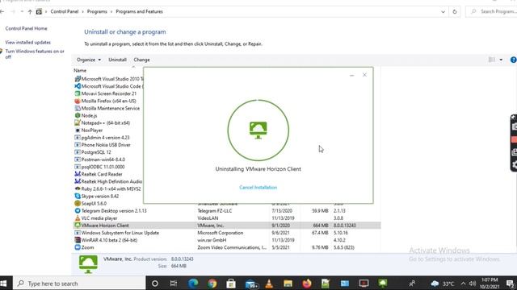Click Telegram FZ-LLC publisher cell

[215, 211]
